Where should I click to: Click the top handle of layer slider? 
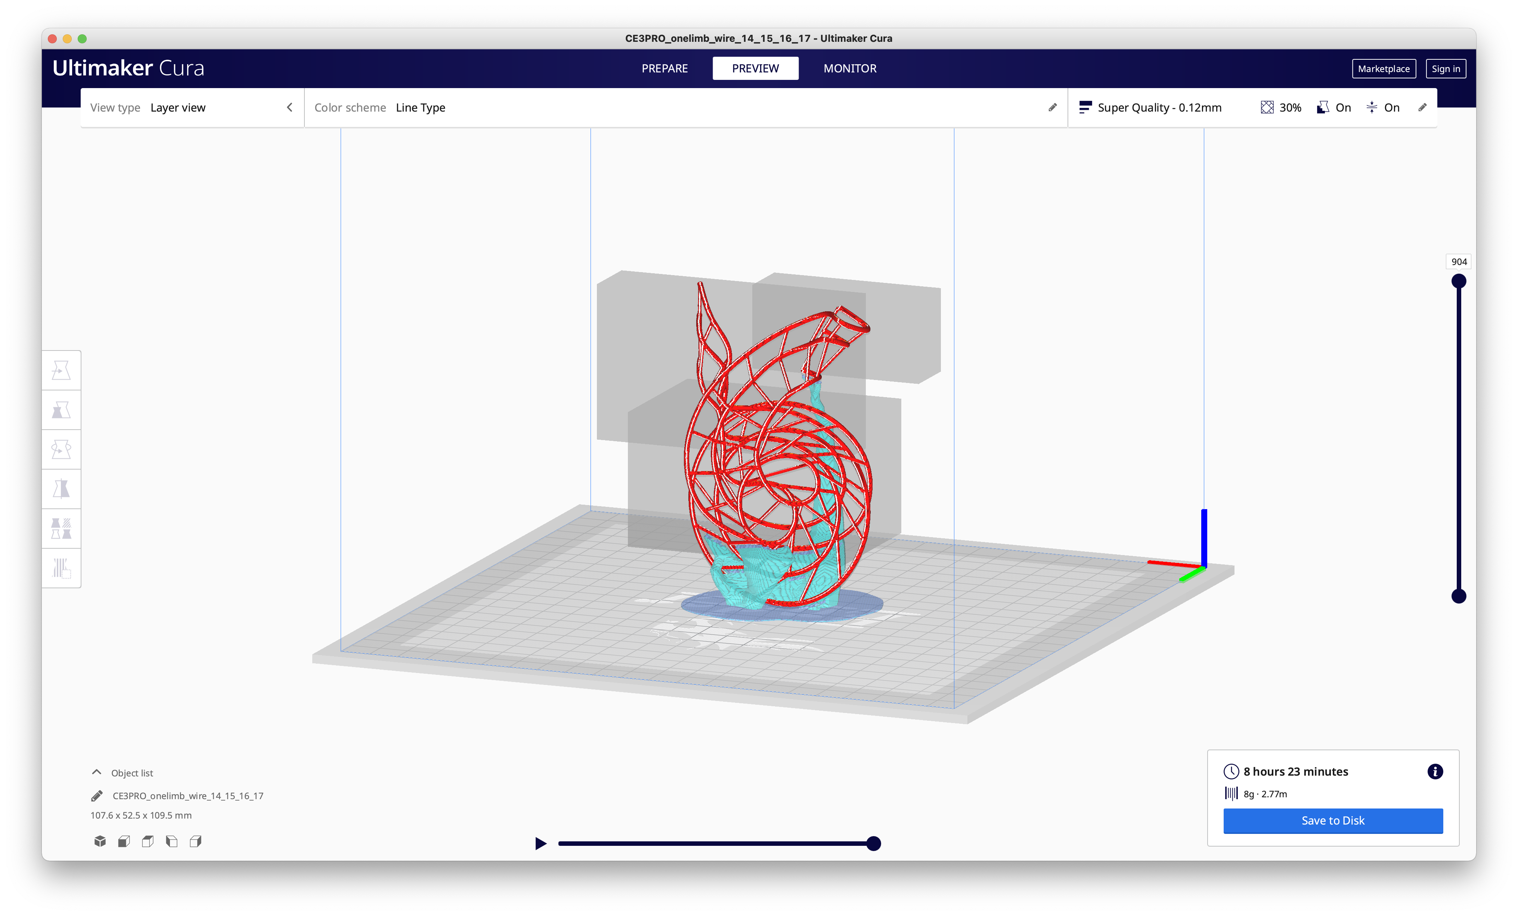(x=1458, y=281)
